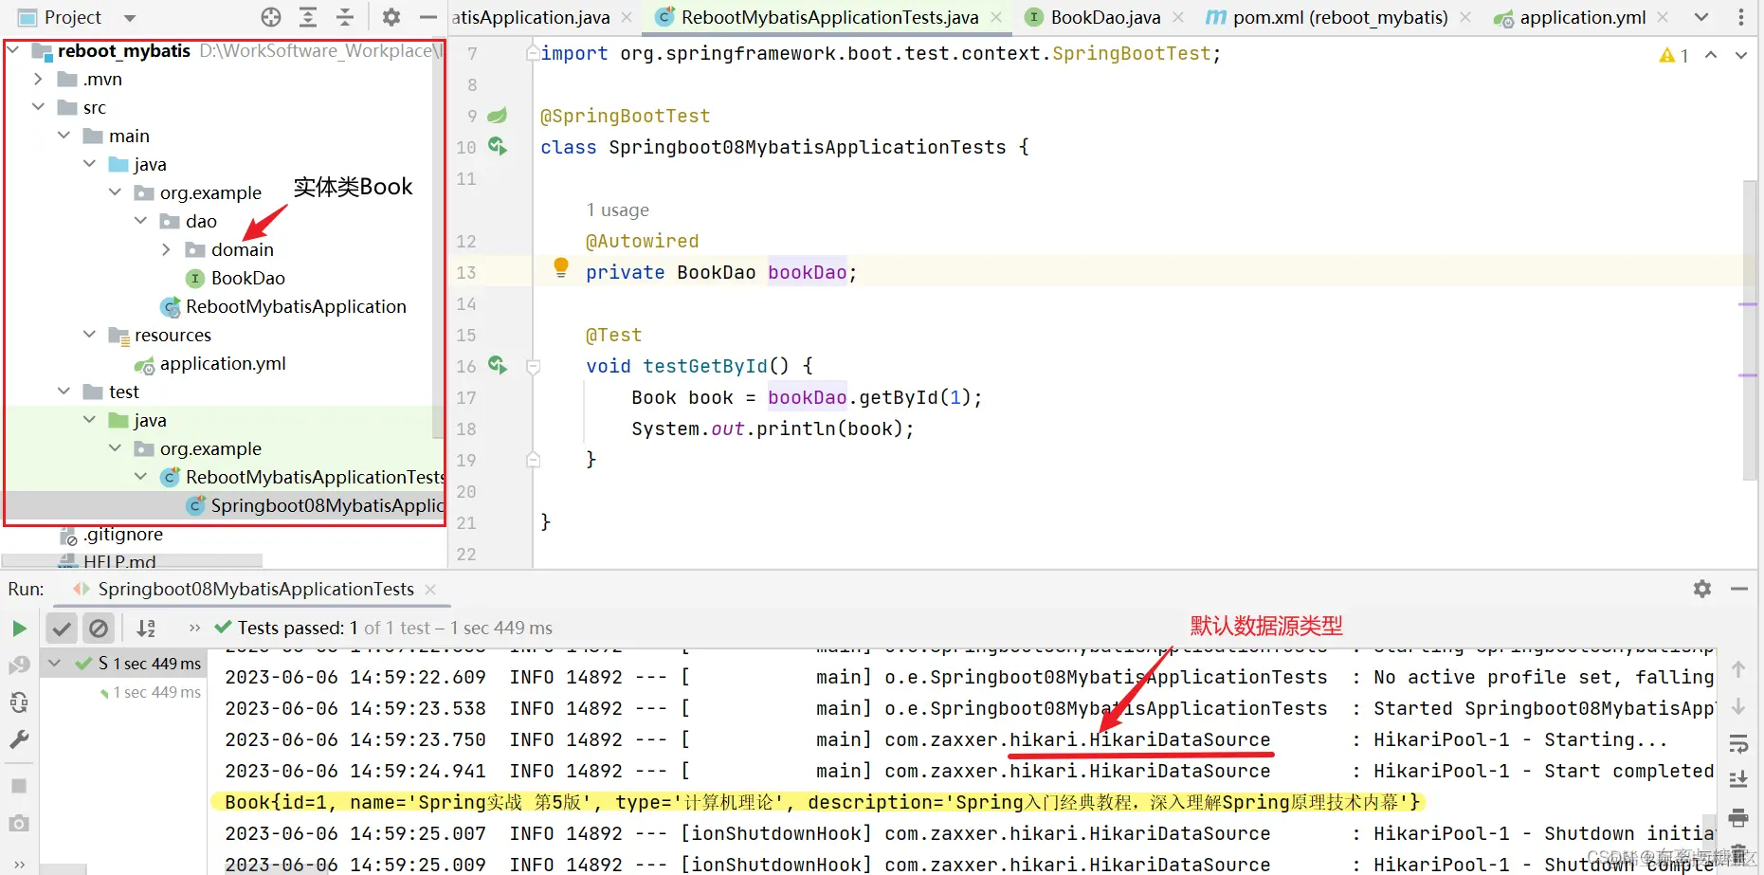Screen dimensions: 1764x875
Task: Collapse the resources folder
Action: point(89,335)
